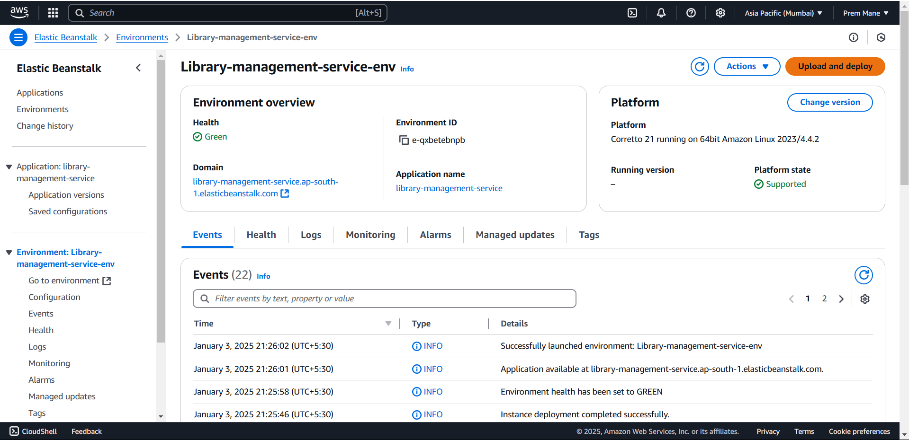909x440 pixels.
Task: Toggle the hamburger navigation menu
Action: (18, 37)
